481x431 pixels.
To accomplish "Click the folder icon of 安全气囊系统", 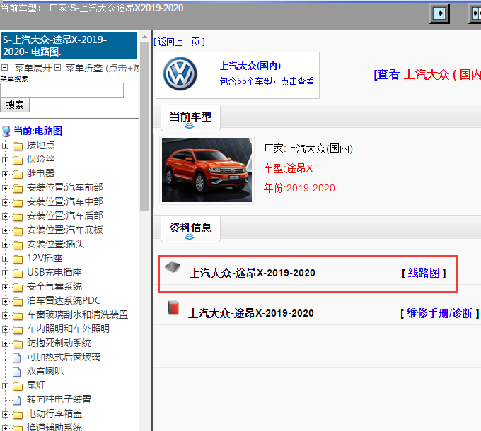I will click(x=18, y=288).
